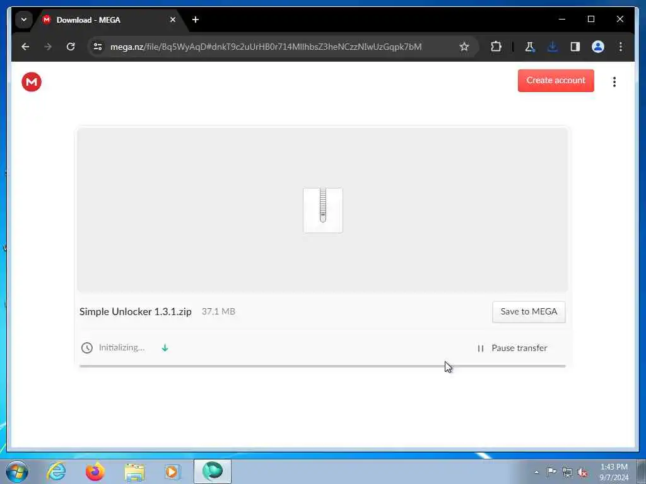Launch Firefox from the taskbar
Image resolution: width=646 pixels, height=484 pixels.
[95, 471]
